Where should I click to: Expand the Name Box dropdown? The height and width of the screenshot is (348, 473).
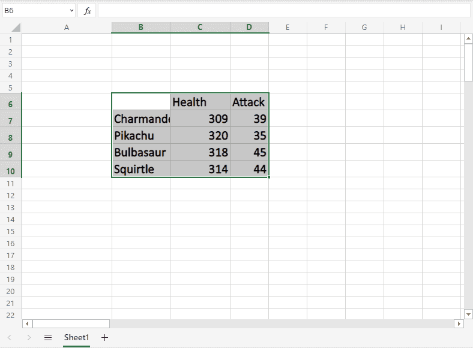click(71, 11)
